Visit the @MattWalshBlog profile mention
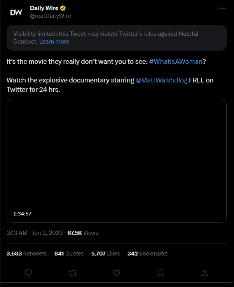 [162, 80]
